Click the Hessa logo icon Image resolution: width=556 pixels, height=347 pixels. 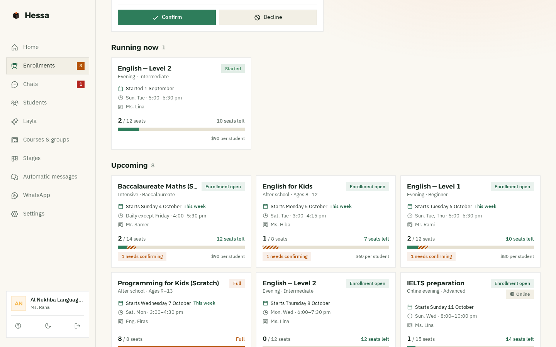point(16,15)
